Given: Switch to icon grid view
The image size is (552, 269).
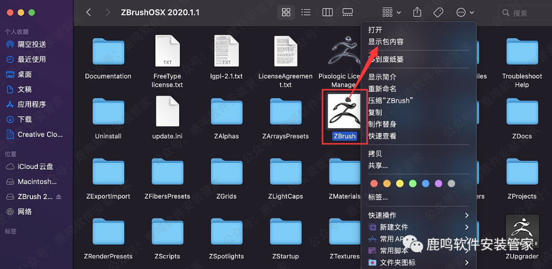Looking at the screenshot, I should pyautogui.click(x=286, y=13).
